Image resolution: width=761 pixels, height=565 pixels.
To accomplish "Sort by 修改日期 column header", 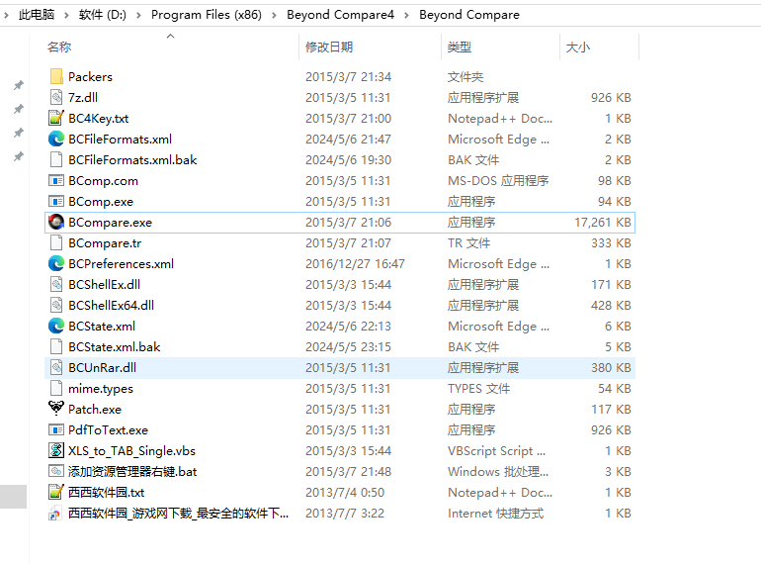I will point(329,47).
